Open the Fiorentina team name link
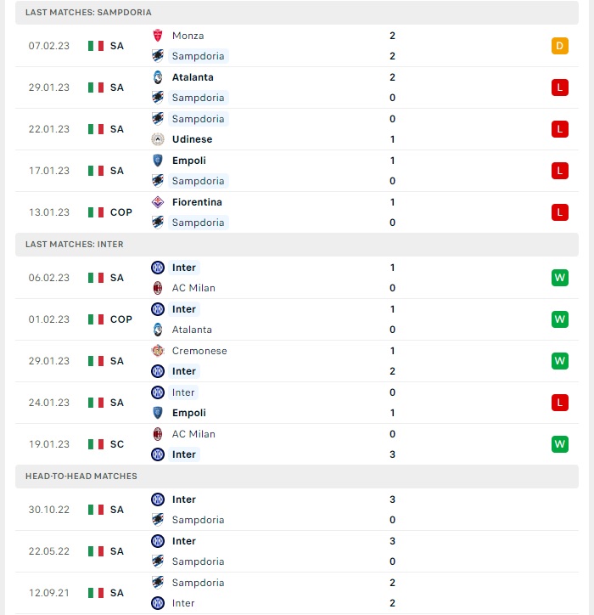Screen dimensions: 594x615 [197, 202]
